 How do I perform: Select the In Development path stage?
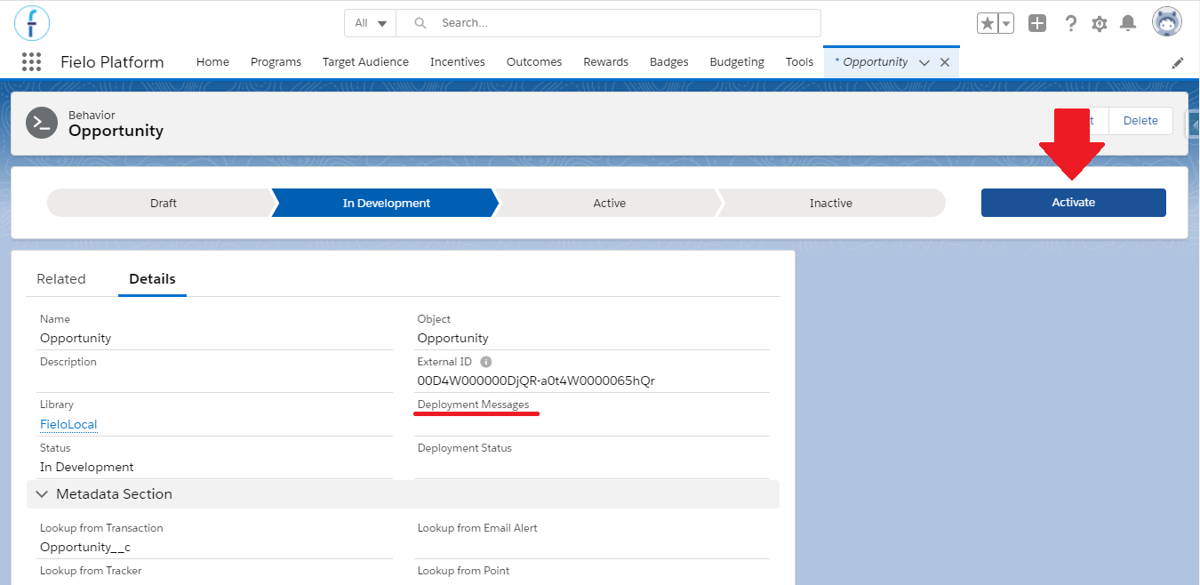point(384,203)
